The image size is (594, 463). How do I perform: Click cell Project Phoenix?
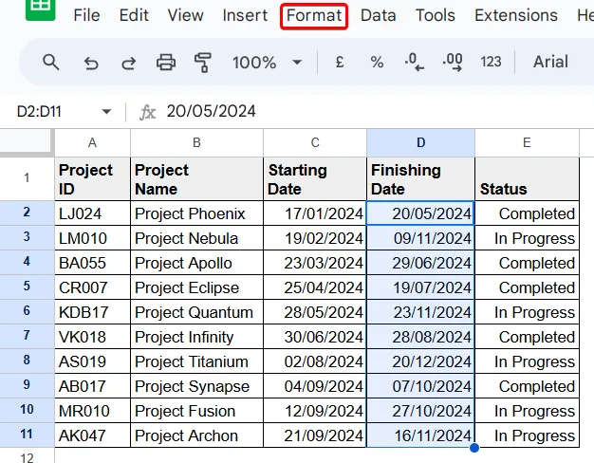tap(196, 213)
